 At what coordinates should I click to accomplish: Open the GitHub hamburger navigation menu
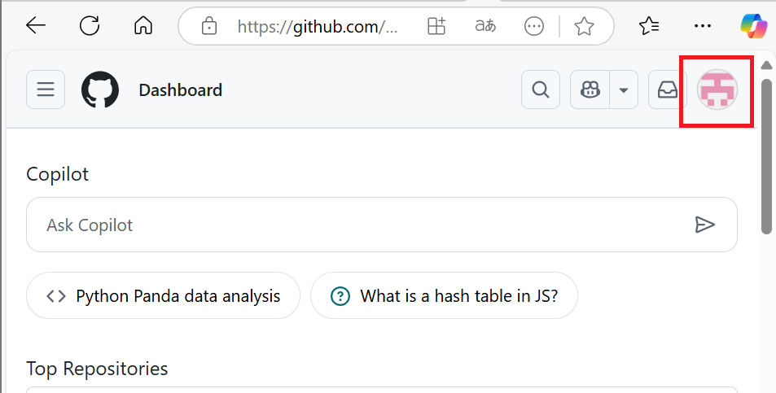coord(46,90)
